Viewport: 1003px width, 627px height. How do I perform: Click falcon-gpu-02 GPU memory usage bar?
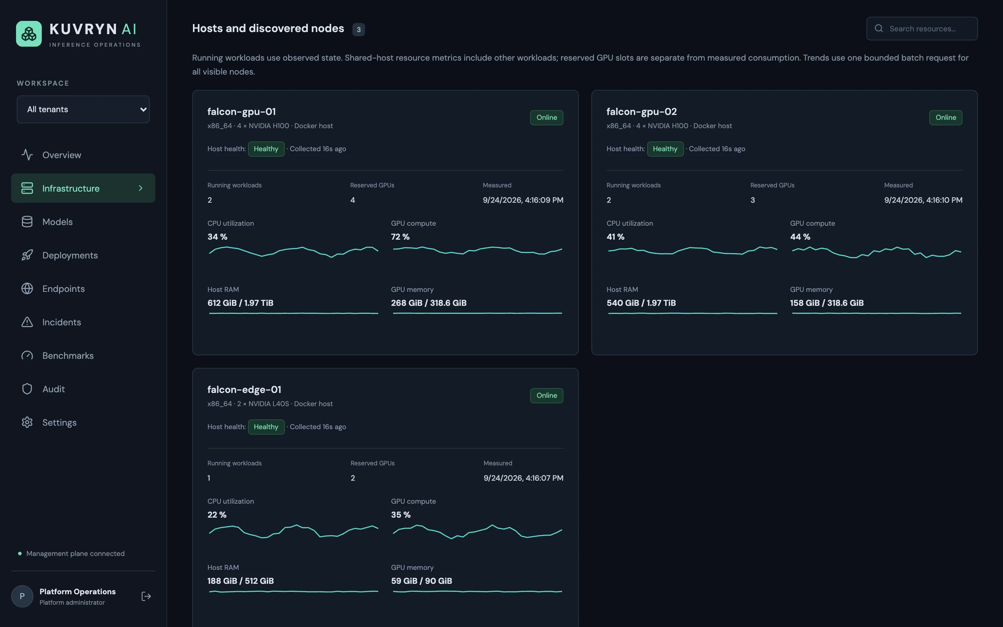click(876, 313)
